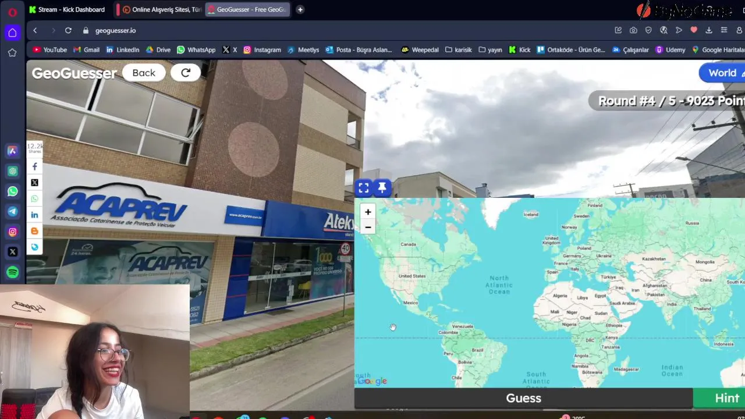Zoom out on the world map
Screen dimensions: 745x419
pyautogui.click(x=368, y=227)
